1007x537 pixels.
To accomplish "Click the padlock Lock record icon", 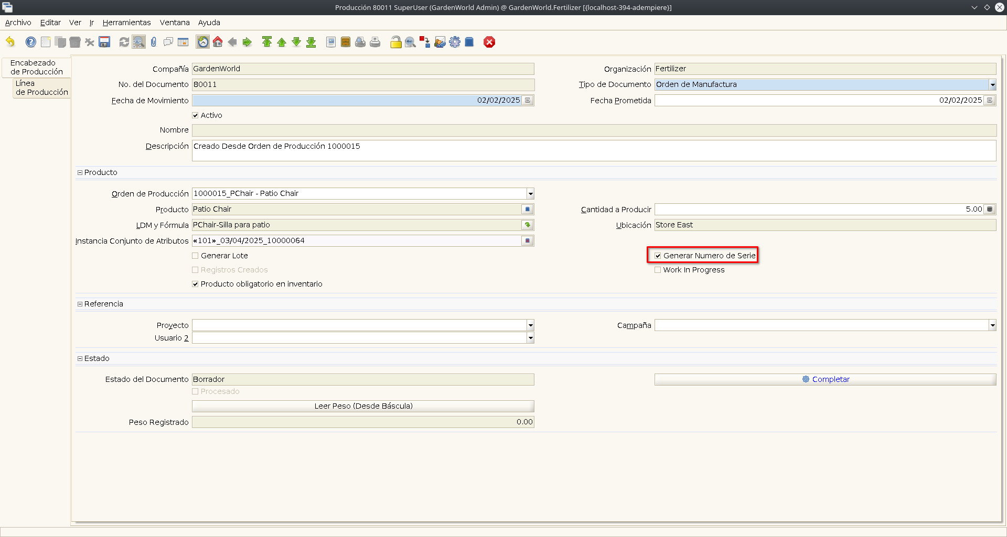I will (x=396, y=42).
